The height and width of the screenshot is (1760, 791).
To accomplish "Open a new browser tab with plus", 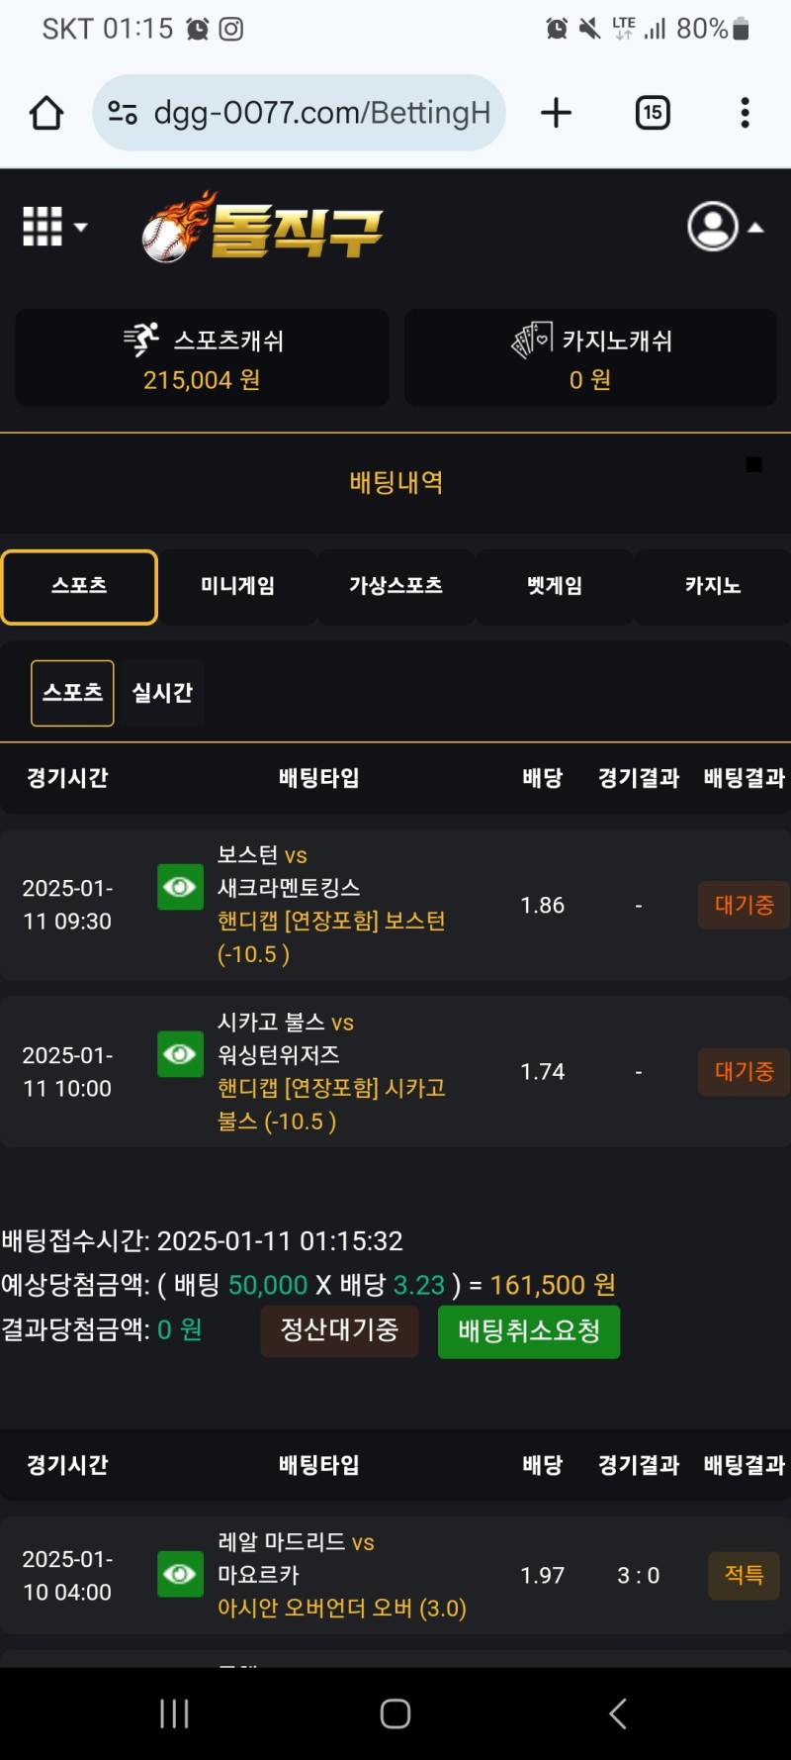I will tap(556, 113).
